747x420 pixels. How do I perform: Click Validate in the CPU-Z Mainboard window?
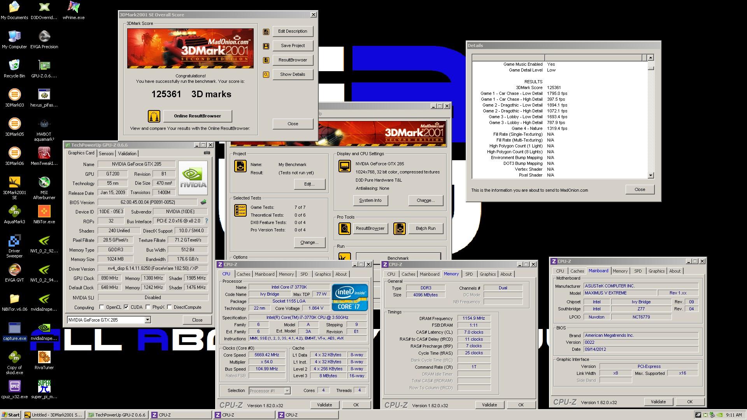tap(658, 402)
